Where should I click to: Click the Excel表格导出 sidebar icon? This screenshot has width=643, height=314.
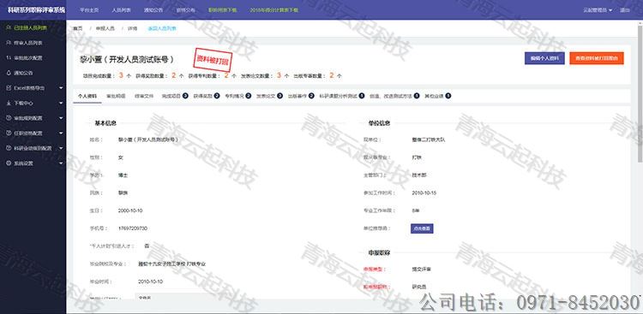[x=9, y=87]
